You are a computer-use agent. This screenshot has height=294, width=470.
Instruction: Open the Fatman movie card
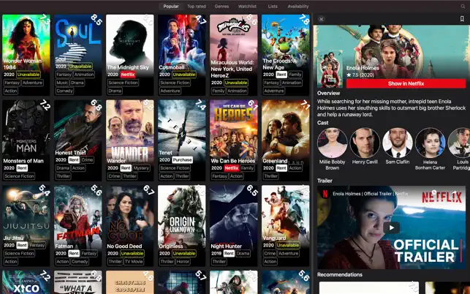78,225
